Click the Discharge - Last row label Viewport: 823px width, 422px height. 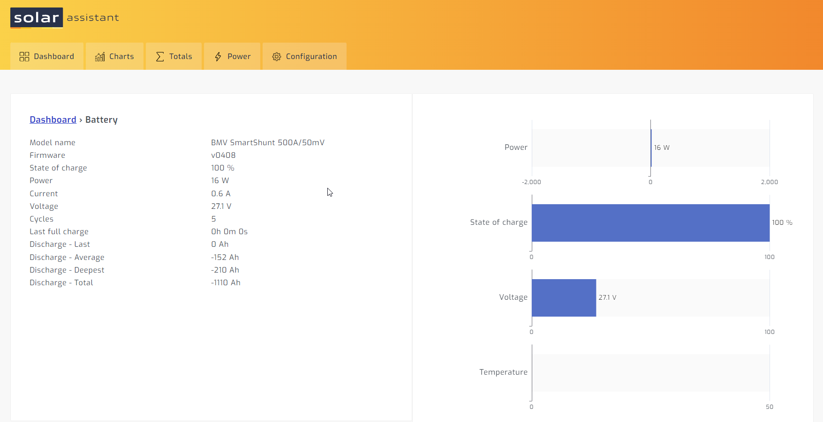[60, 244]
